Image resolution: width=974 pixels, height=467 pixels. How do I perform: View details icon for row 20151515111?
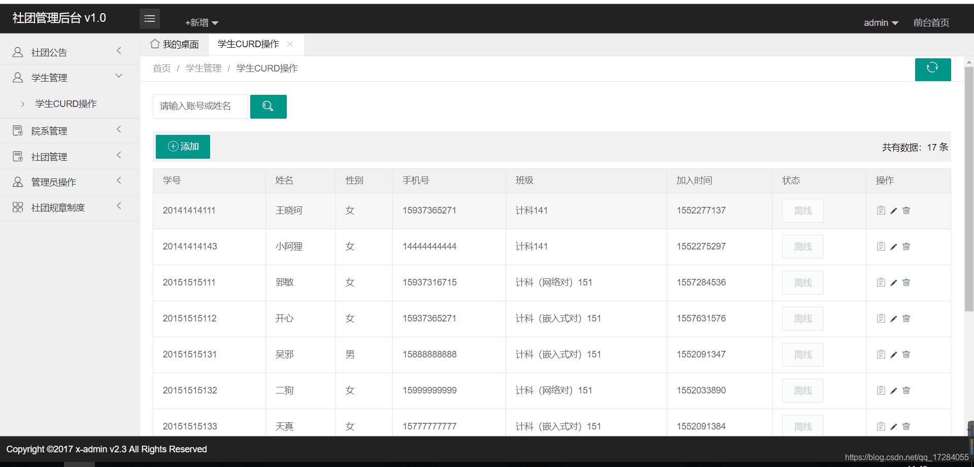click(881, 282)
